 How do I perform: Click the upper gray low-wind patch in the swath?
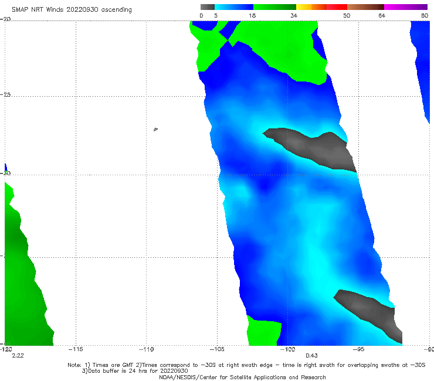pos(313,148)
